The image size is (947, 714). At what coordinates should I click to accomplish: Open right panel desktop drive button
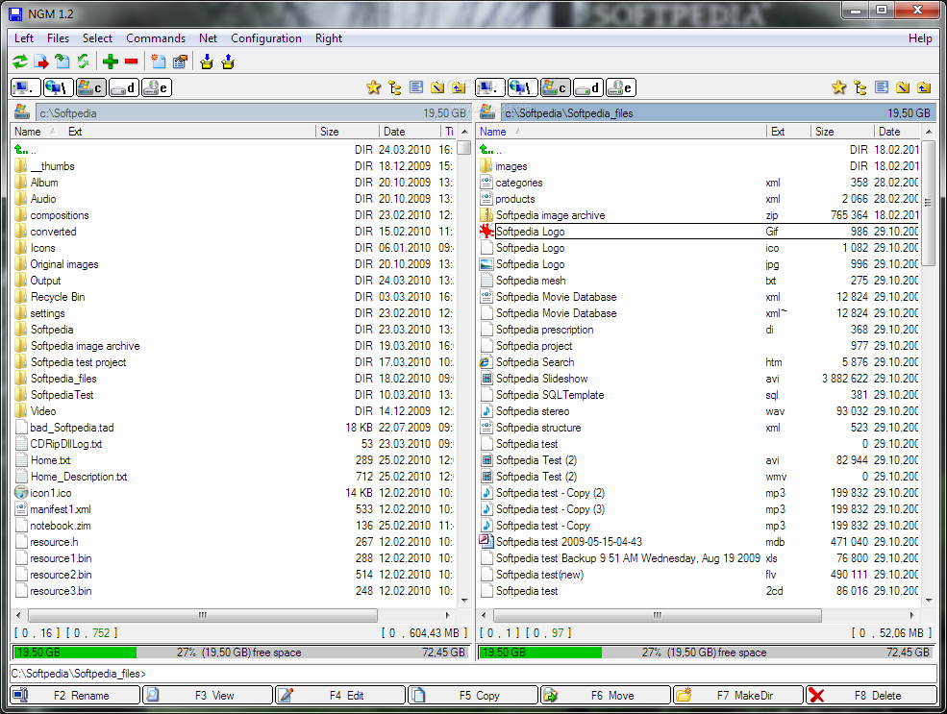[491, 88]
